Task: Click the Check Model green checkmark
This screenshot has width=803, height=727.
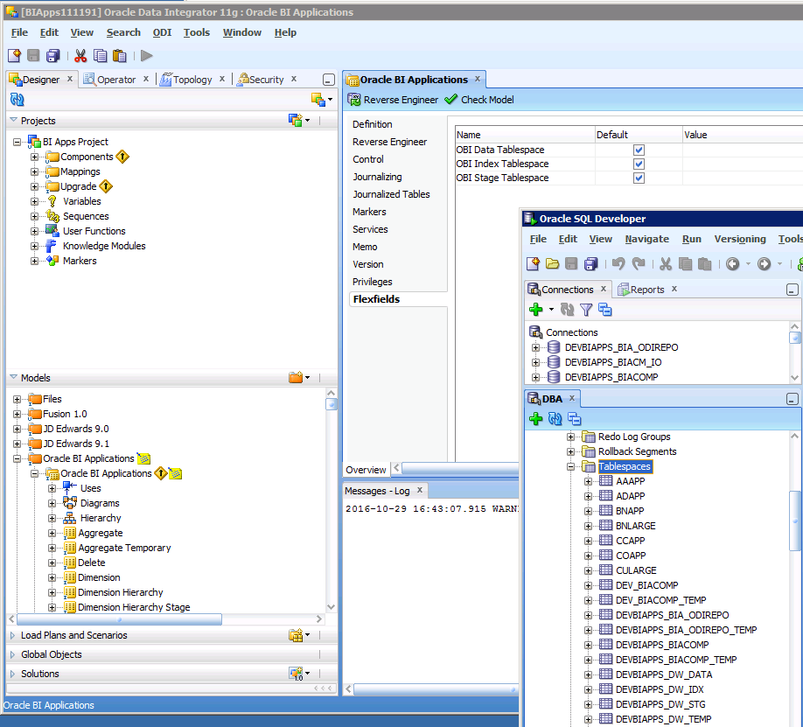Action: tap(450, 100)
